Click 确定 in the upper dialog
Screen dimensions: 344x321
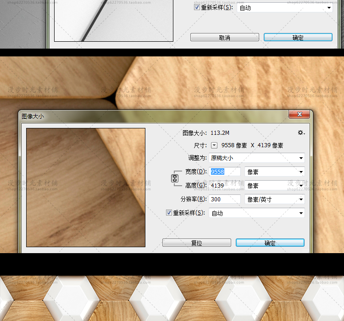point(298,38)
